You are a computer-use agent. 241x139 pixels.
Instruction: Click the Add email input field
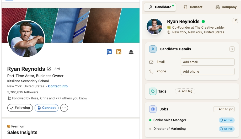click(x=208, y=62)
